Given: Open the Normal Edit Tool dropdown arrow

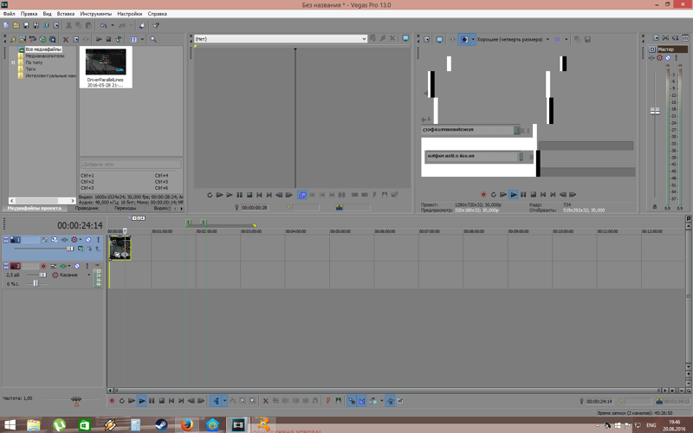Looking at the screenshot, I should (x=224, y=401).
